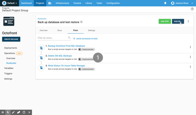196x115 pixels.
Task: Open Projects in top navigation
Action: coord(40,3)
